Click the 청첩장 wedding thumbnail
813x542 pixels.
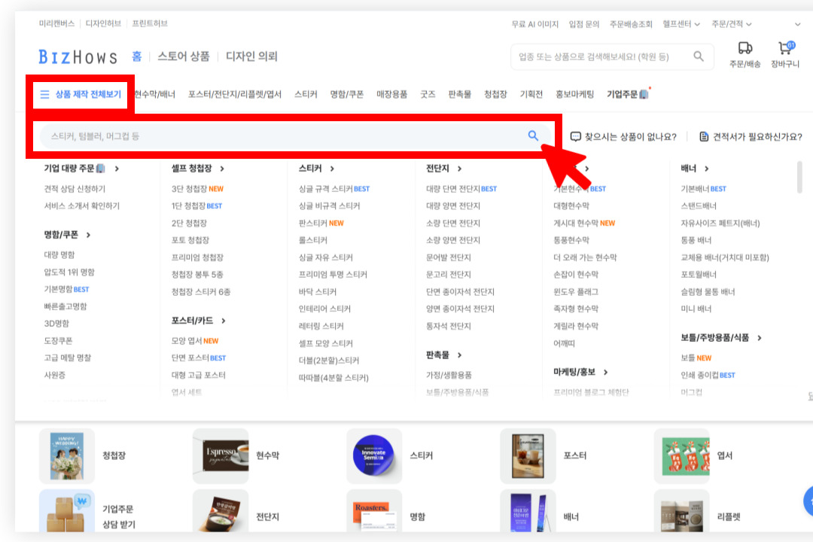coord(67,455)
